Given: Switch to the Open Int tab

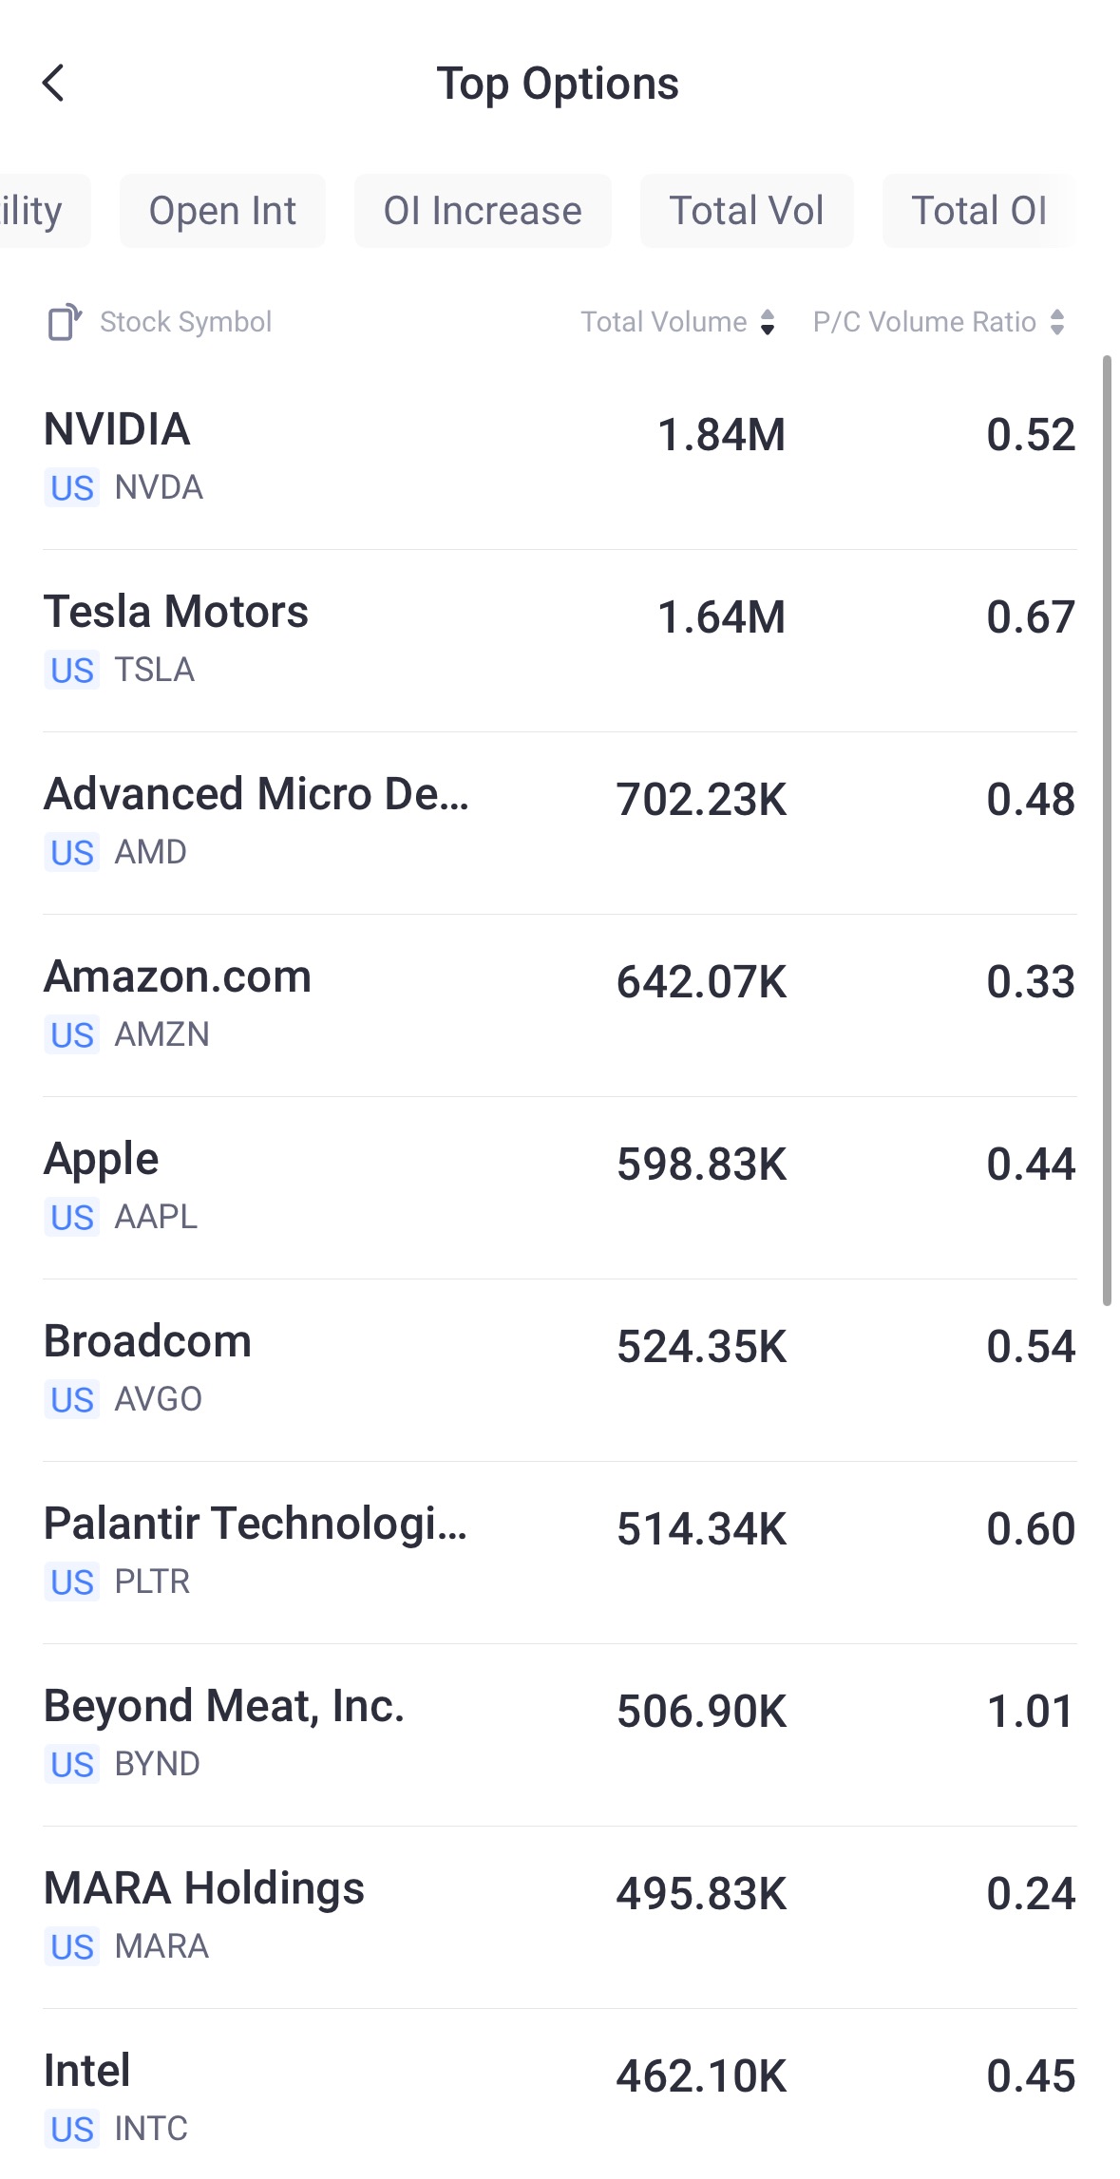Looking at the screenshot, I should pyautogui.click(x=222, y=211).
